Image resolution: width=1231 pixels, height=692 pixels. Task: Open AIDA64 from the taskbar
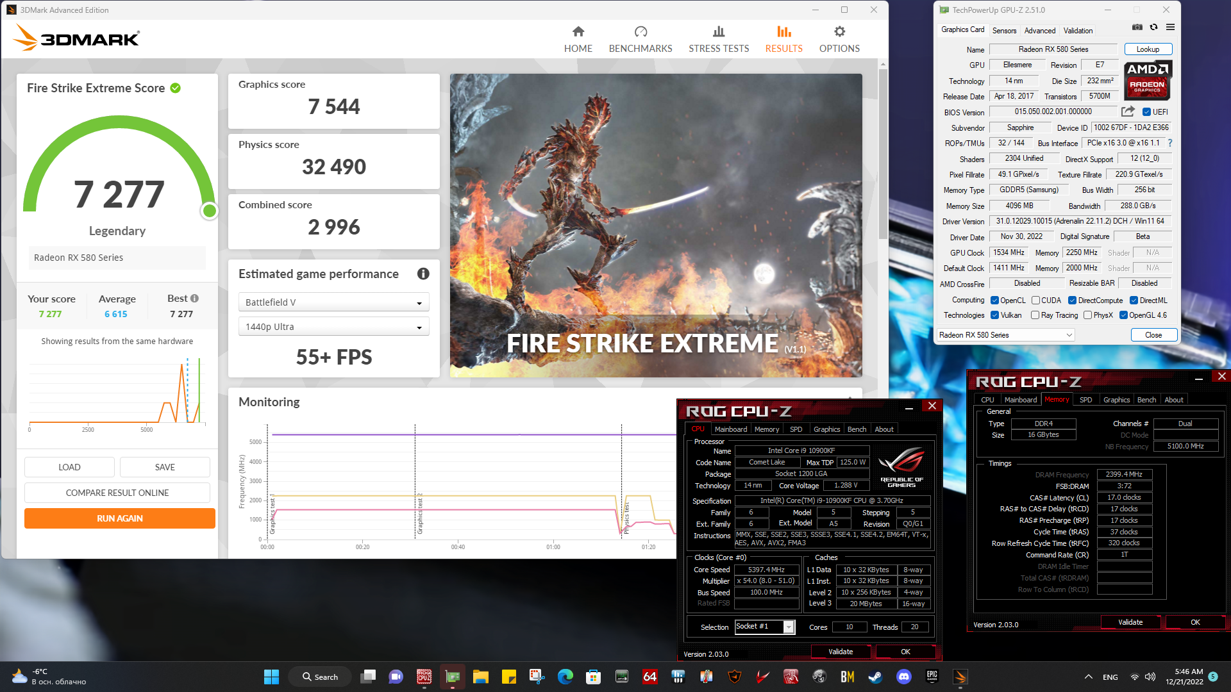tap(649, 677)
